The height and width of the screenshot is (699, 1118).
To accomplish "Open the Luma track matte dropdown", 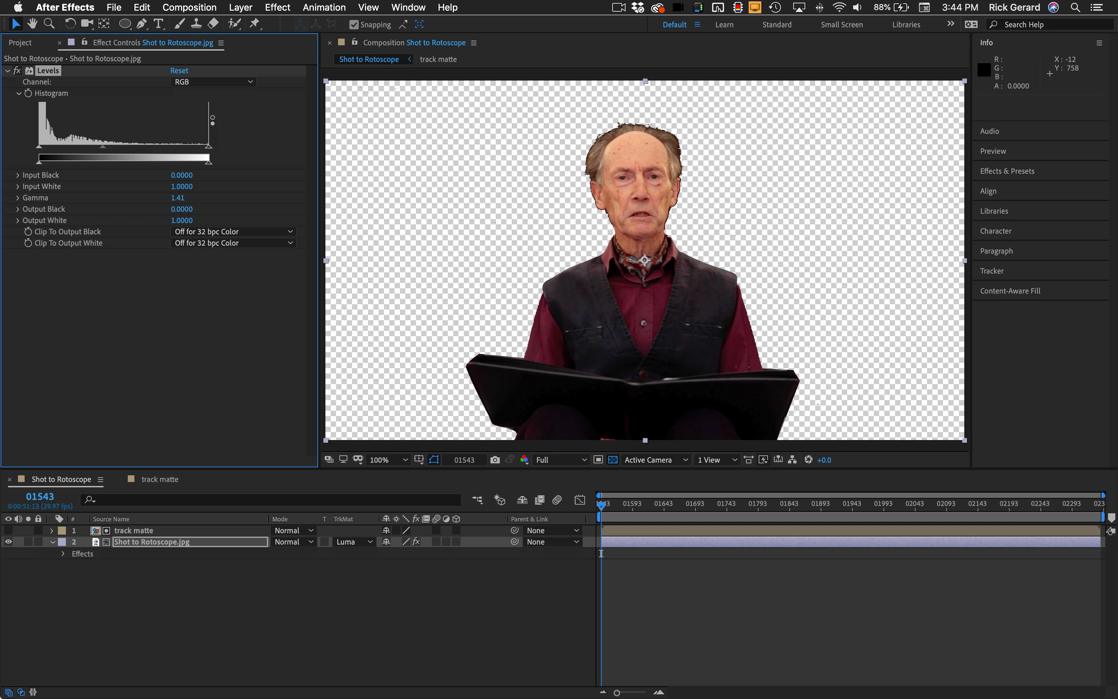I will 354,542.
